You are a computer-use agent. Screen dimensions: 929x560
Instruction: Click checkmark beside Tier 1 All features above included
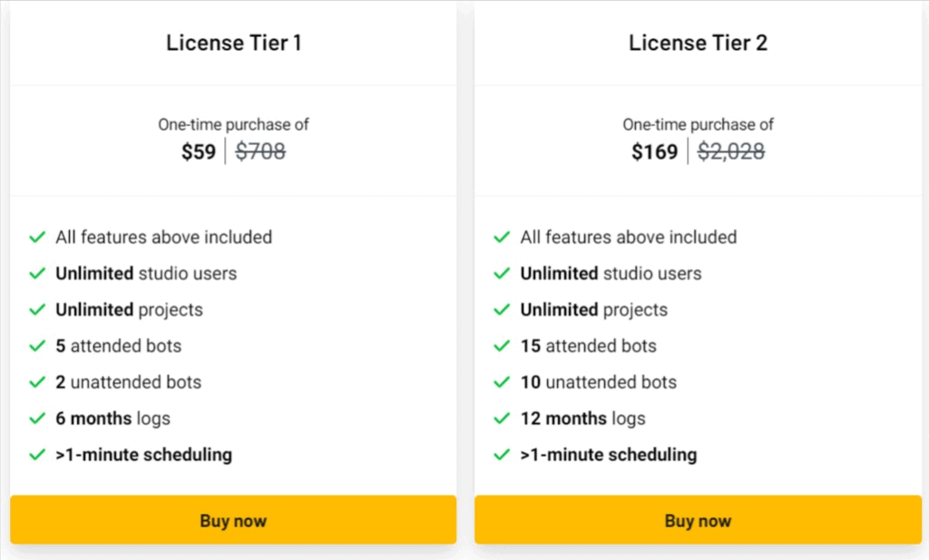(x=37, y=237)
